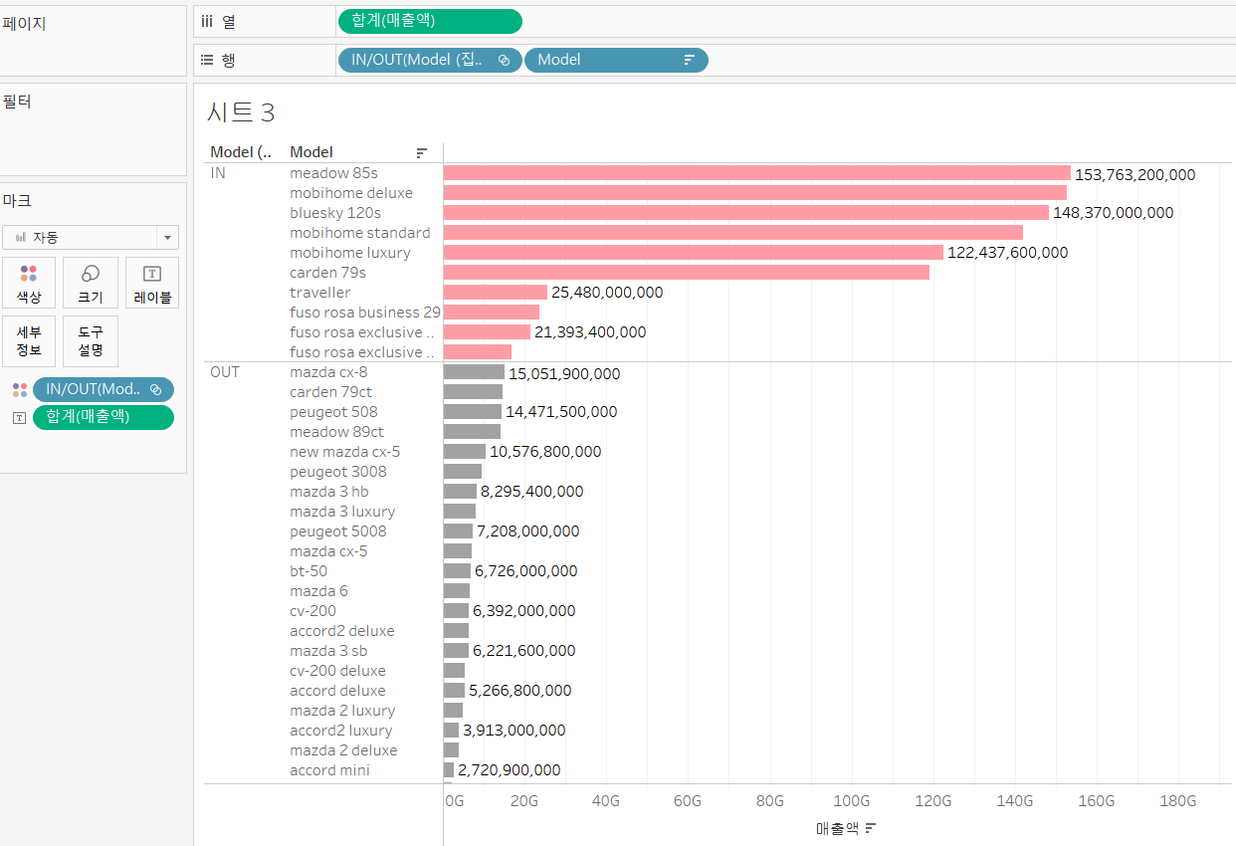Click the mazda 3 hb row label

pos(329,492)
